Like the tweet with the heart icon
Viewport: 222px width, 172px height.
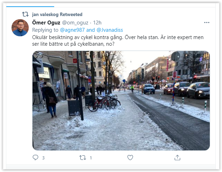pos(130,158)
